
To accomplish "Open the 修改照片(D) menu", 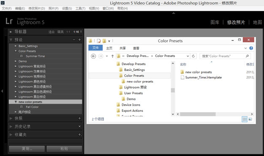I will click(x=37, y=8).
